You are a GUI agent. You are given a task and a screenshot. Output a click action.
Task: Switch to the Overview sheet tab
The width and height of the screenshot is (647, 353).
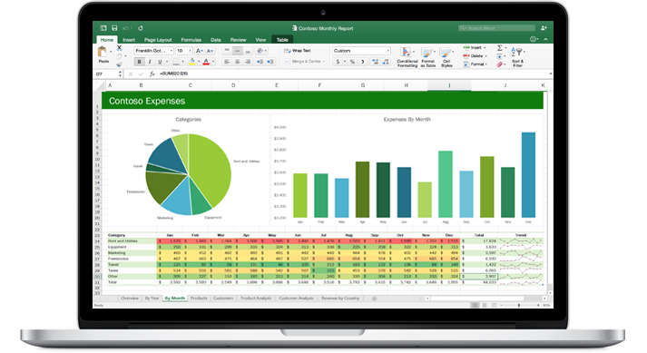pyautogui.click(x=130, y=298)
